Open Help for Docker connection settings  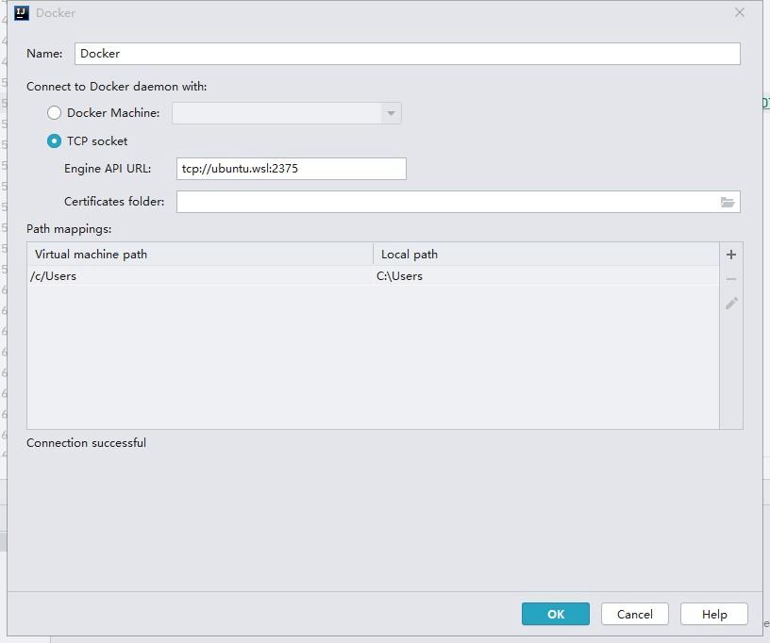713,614
